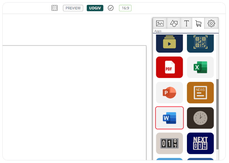Open the settings gear tab
This screenshot has width=229, height=163.
pyautogui.click(x=211, y=23)
